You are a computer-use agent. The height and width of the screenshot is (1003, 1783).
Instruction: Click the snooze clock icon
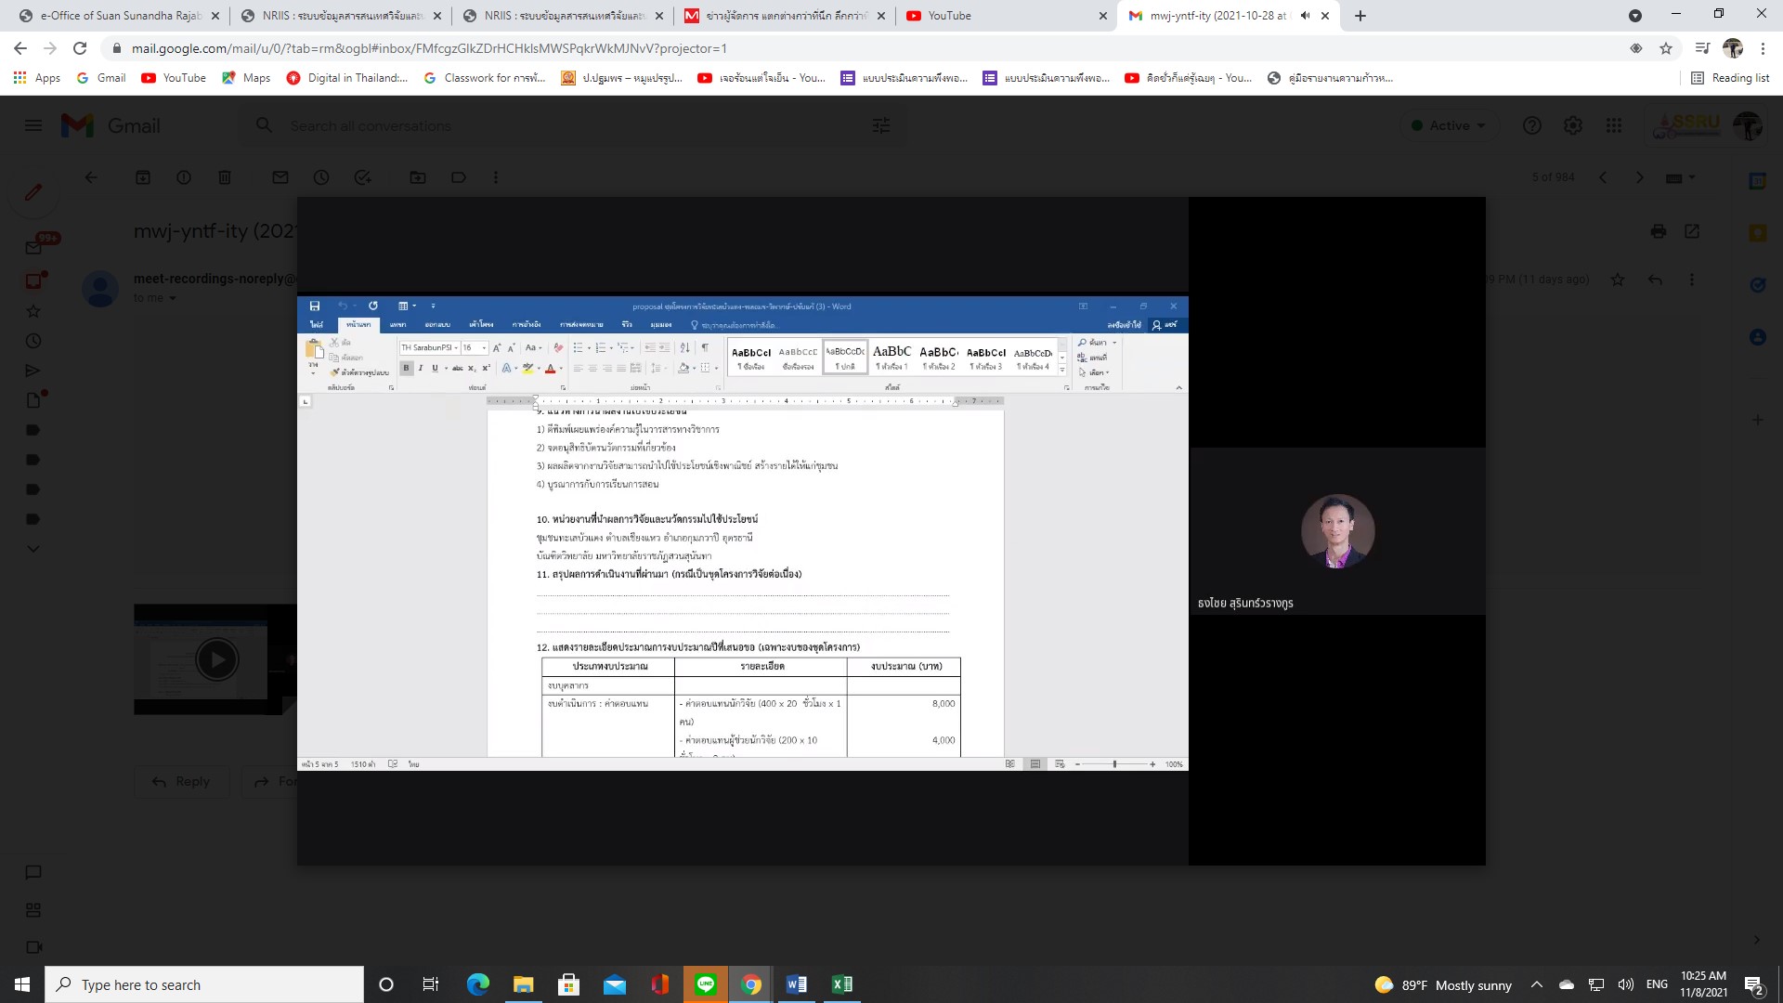(x=321, y=177)
